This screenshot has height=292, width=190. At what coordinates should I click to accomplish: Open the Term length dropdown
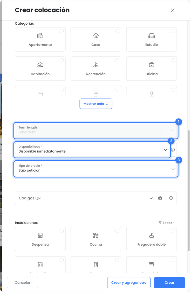pyautogui.click(x=96, y=131)
